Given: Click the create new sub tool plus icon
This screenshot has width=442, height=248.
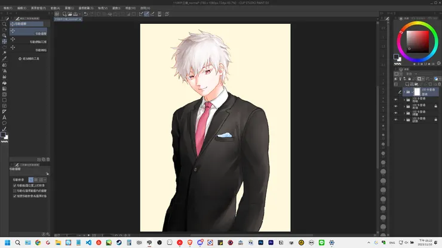Looking at the screenshot, I should point(39,159).
